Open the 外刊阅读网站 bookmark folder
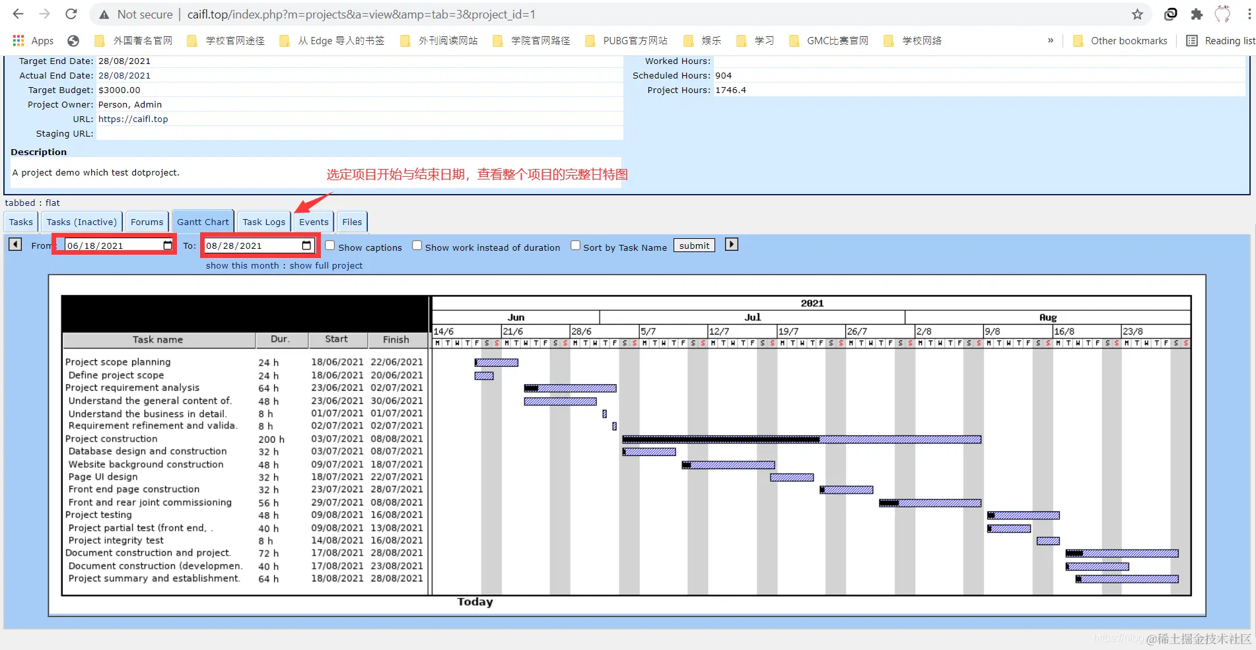This screenshot has width=1256, height=650. pyautogui.click(x=439, y=41)
